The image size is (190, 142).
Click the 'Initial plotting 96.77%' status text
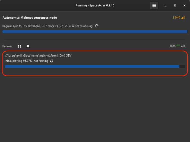(26, 61)
